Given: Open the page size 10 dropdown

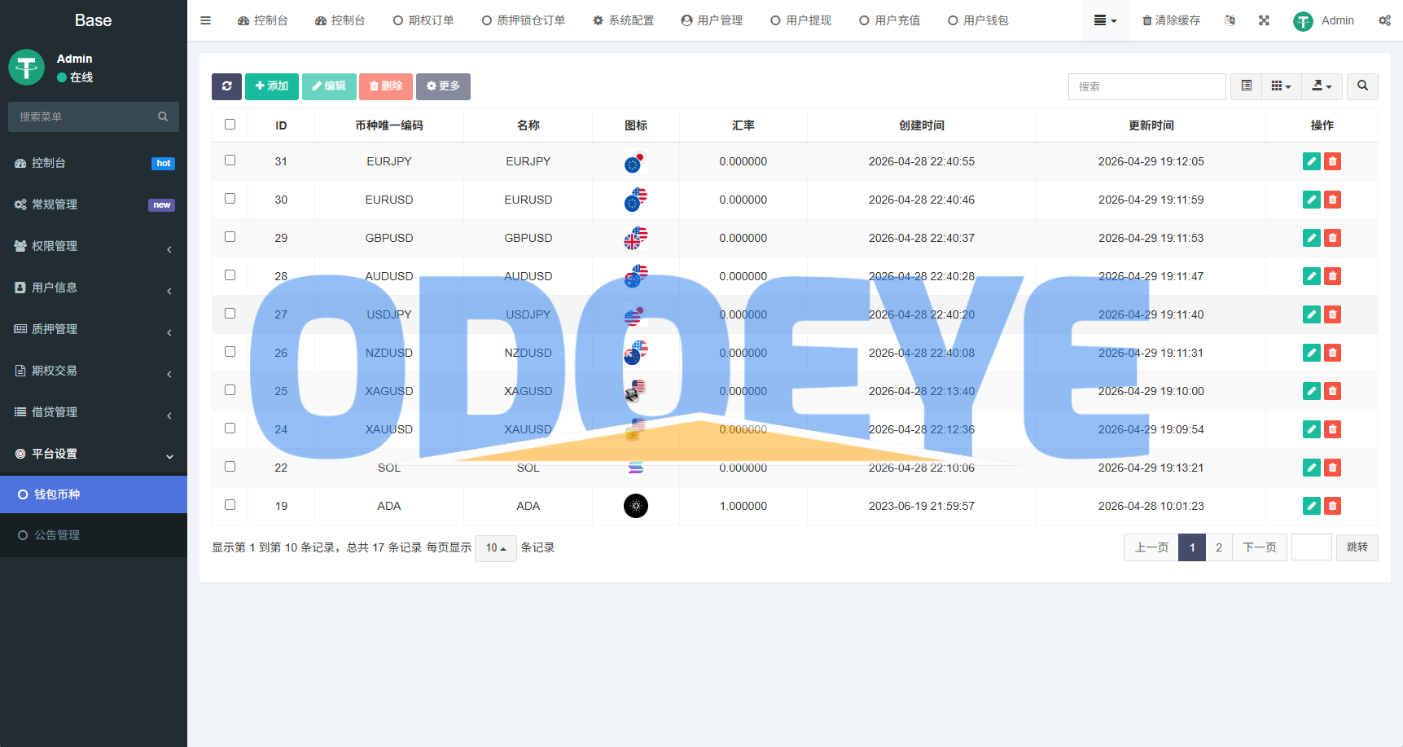Looking at the screenshot, I should click(496, 548).
